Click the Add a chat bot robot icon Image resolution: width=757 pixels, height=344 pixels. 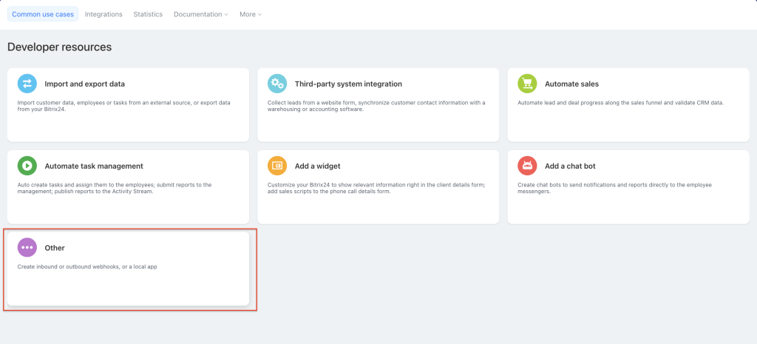[527, 166]
